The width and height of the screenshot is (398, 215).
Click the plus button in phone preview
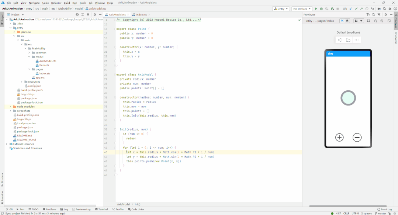pos(339,138)
